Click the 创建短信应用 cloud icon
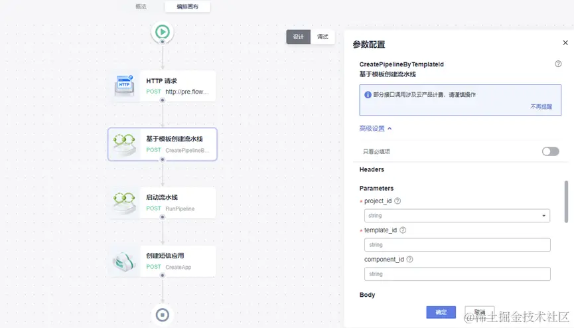This screenshot has width=574, height=328. point(125,262)
